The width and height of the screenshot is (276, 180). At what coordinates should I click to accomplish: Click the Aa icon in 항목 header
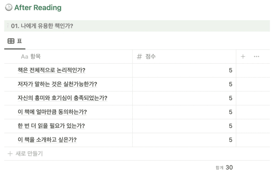25,56
